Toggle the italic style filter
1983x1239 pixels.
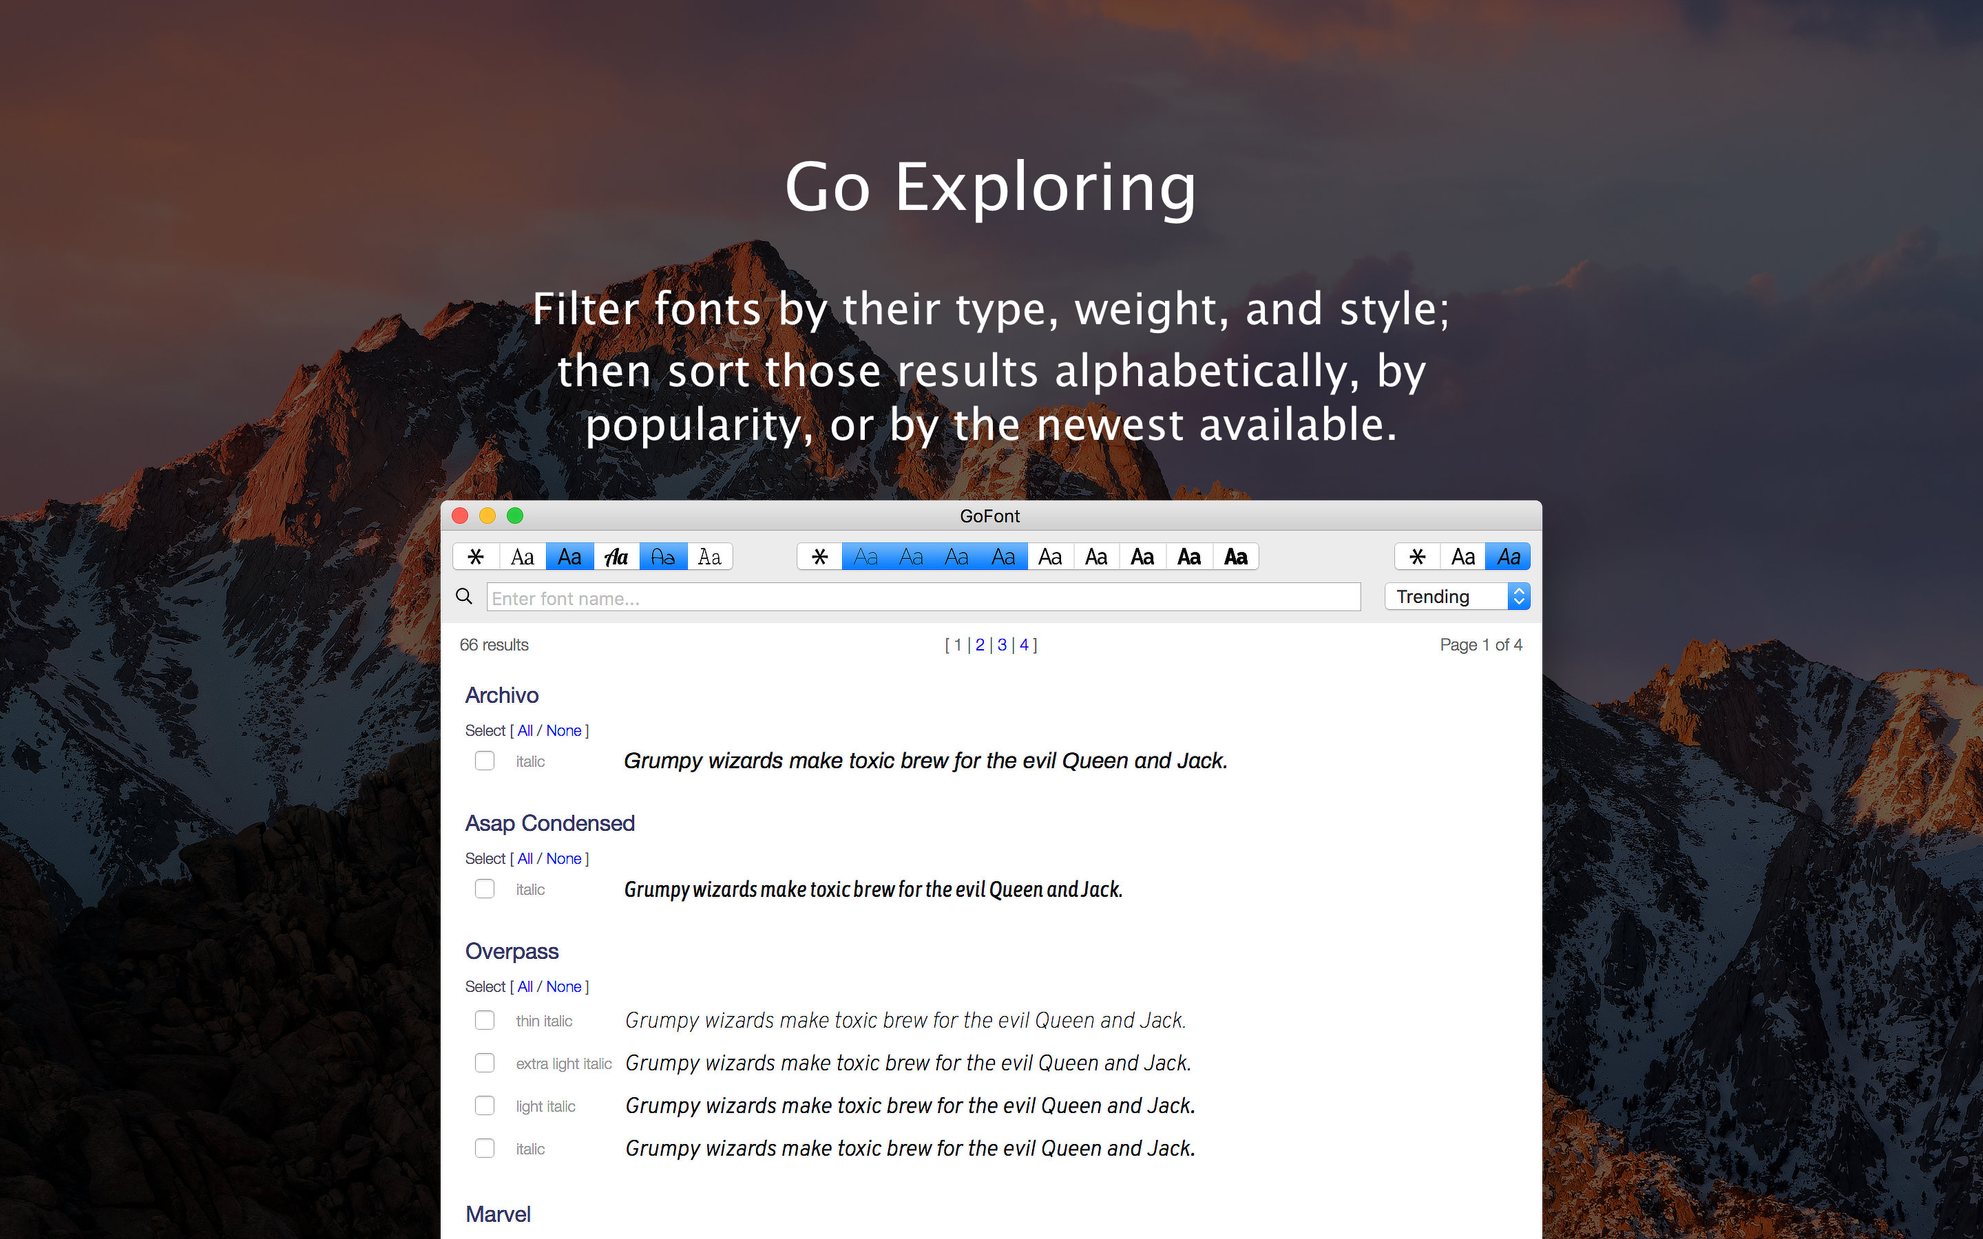[1508, 558]
